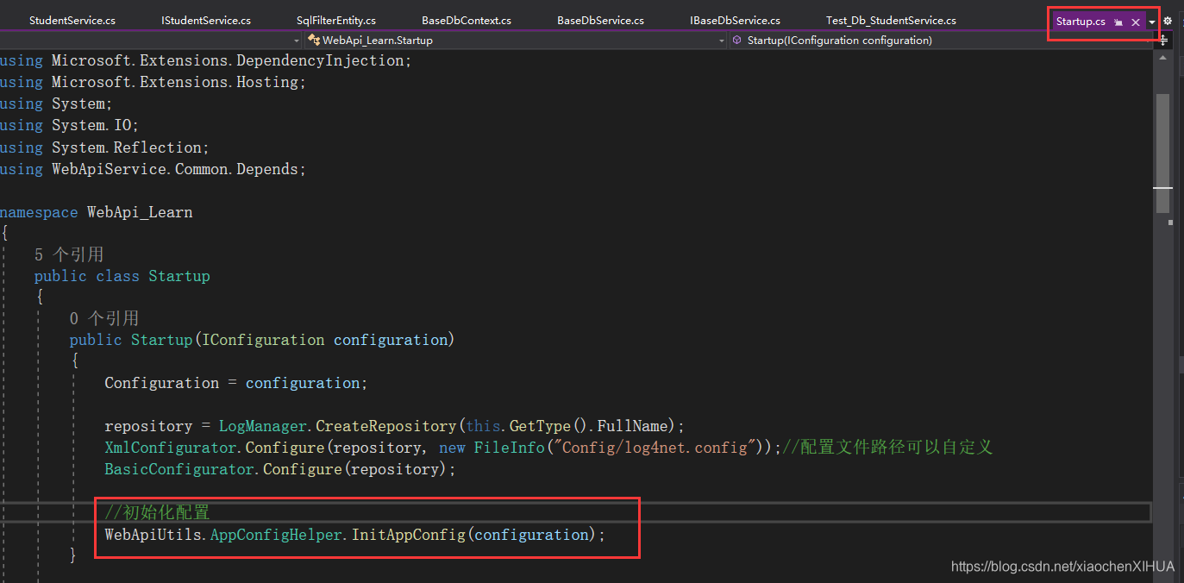This screenshot has height=583, width=1184.
Task: Open the hidden tabs dropdown next to Startup.cs
Action: [1150, 22]
